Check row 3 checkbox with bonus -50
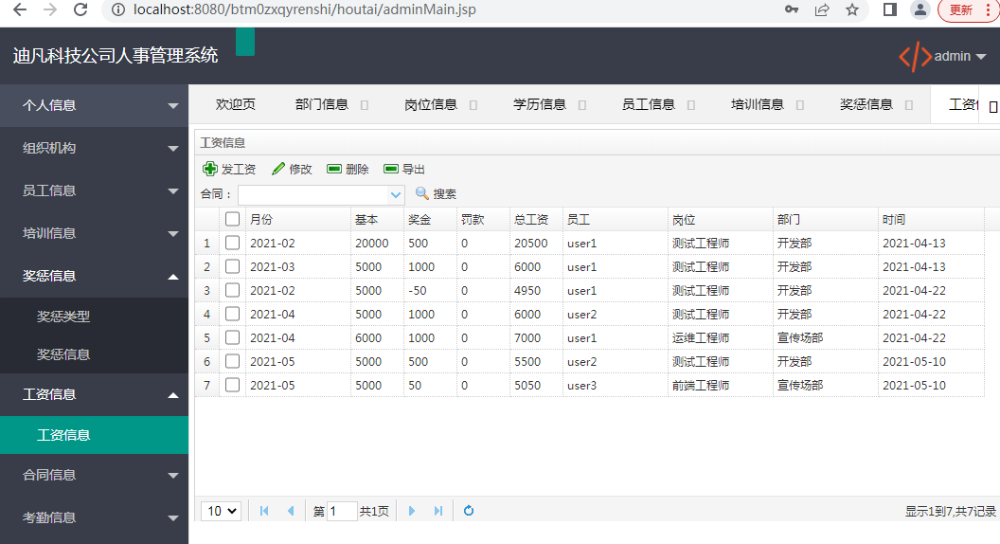Image resolution: width=1000 pixels, height=544 pixels. pyautogui.click(x=232, y=290)
